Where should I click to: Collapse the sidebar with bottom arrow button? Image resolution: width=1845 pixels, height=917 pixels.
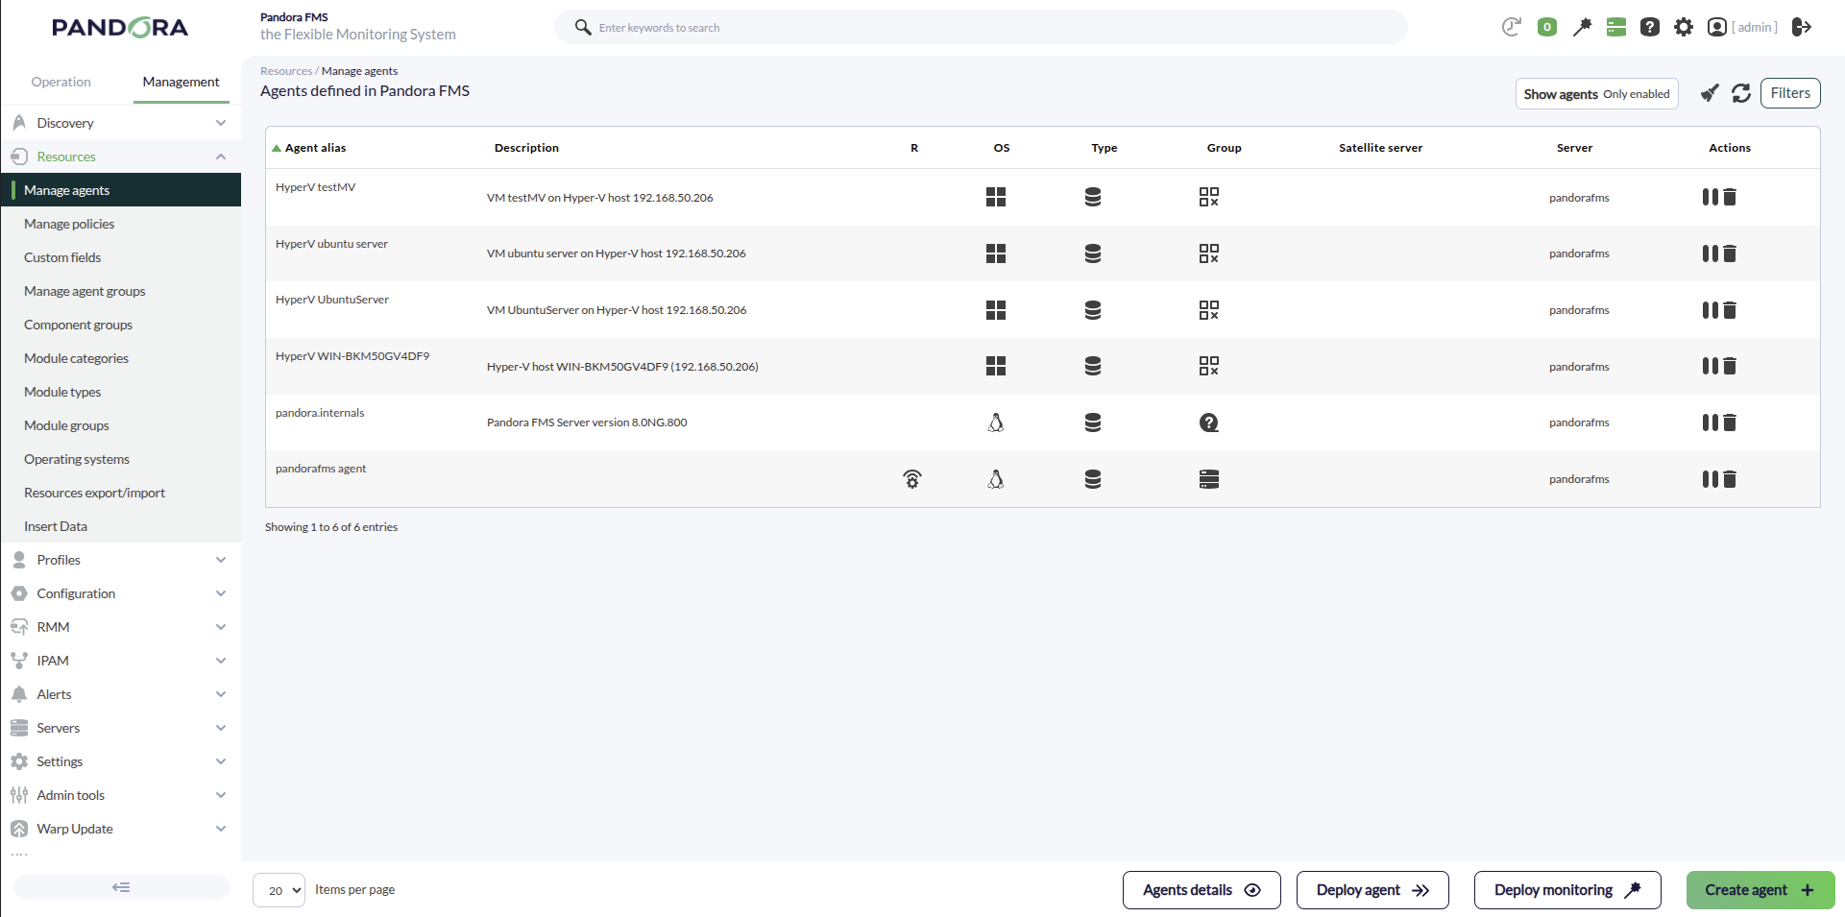pyautogui.click(x=121, y=887)
